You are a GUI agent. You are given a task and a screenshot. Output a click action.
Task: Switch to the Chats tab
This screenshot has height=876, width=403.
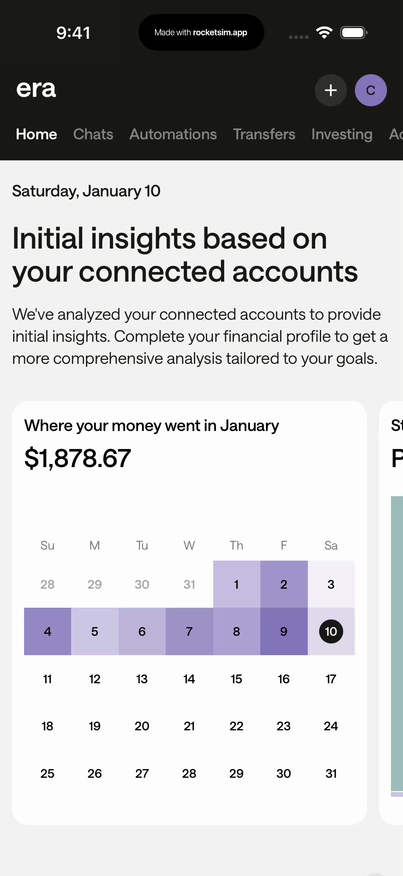[93, 134]
